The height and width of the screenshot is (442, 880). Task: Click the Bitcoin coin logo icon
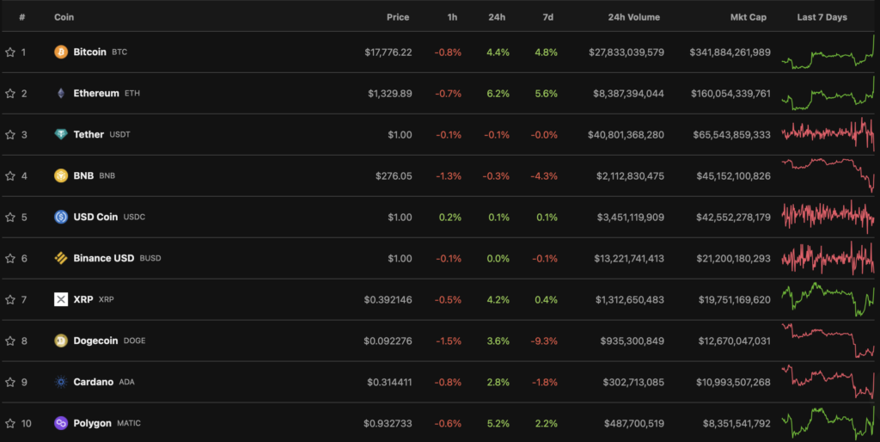click(x=61, y=52)
